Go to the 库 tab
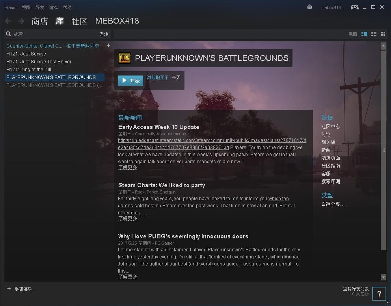Image resolution: width=391 pixels, height=306 pixels. pos(60,21)
